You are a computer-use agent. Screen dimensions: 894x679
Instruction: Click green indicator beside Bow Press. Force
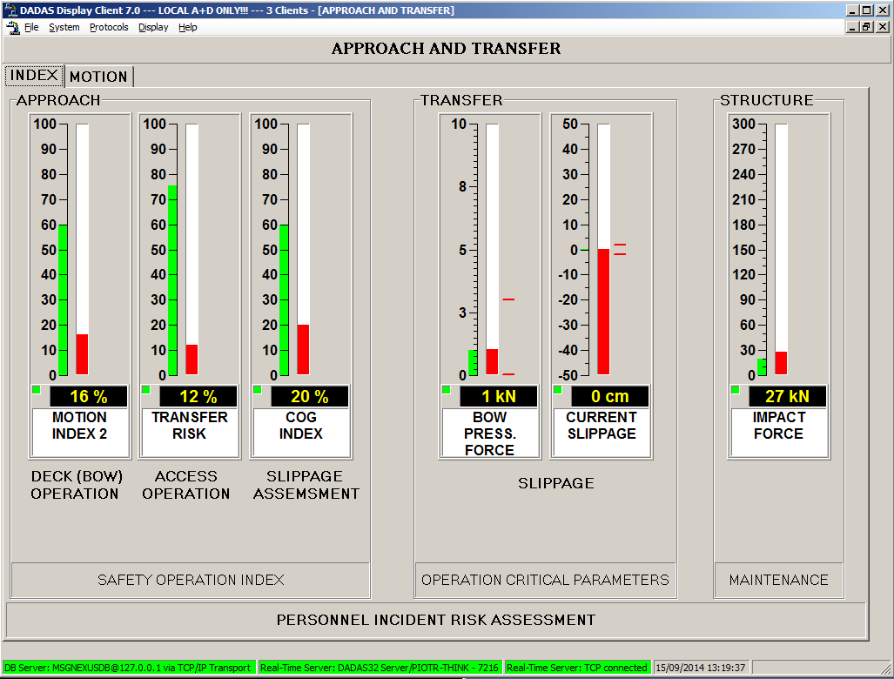click(446, 389)
